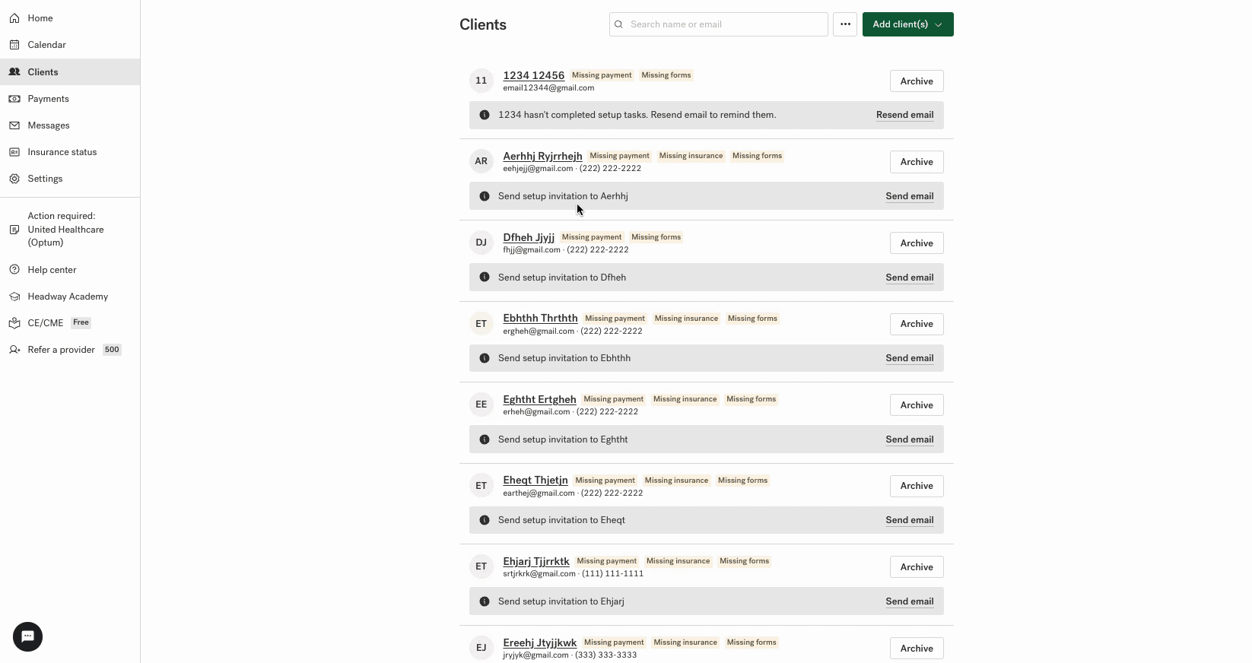Open Calendar from the sidebar
Image resolution: width=1252 pixels, height=663 pixels.
pos(47,45)
